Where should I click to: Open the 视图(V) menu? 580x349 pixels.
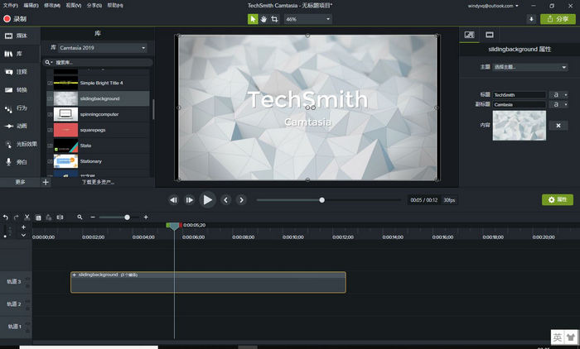coord(73,6)
